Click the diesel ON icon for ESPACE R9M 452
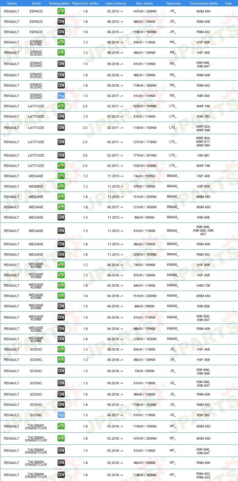Viewport: 238px width, 481px height. [x=61, y=32]
